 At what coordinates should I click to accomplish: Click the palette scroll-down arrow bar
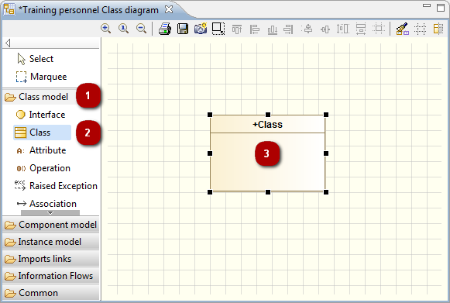tap(50, 213)
